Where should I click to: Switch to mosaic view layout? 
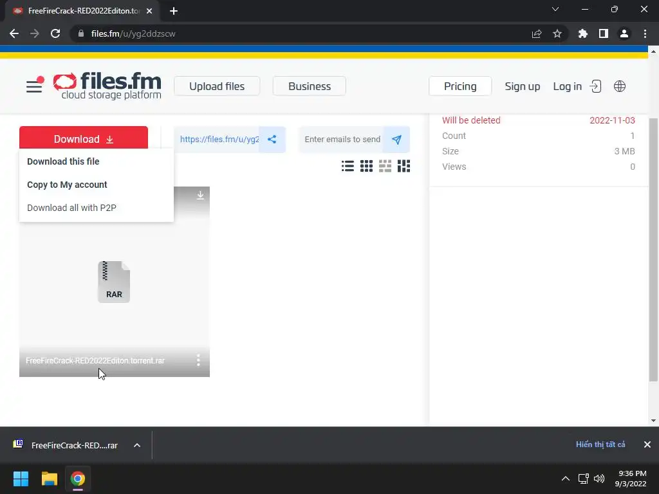404,166
